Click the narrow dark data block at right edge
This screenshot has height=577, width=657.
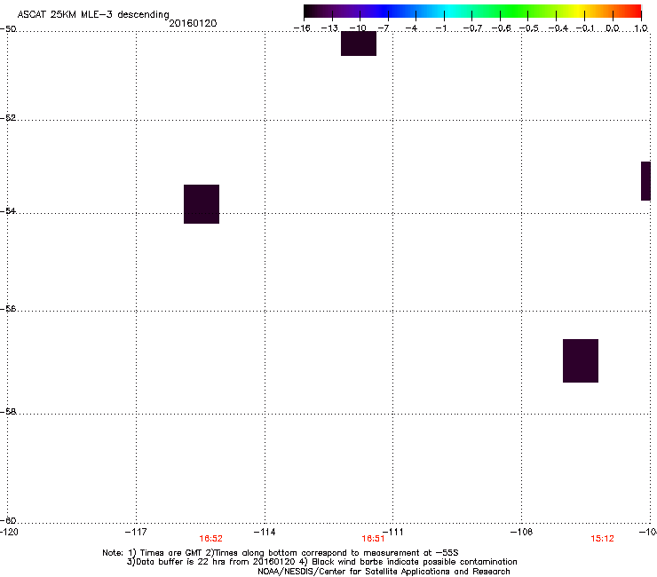(645, 181)
